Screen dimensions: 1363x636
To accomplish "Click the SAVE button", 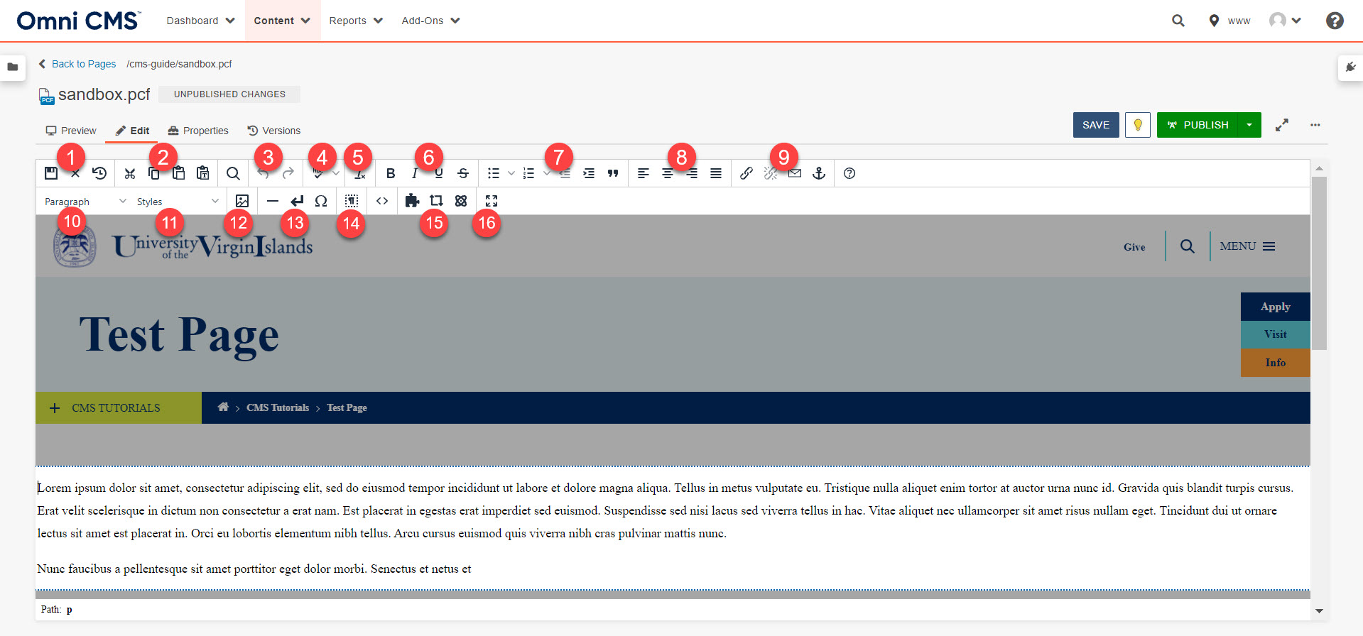I will pos(1096,125).
